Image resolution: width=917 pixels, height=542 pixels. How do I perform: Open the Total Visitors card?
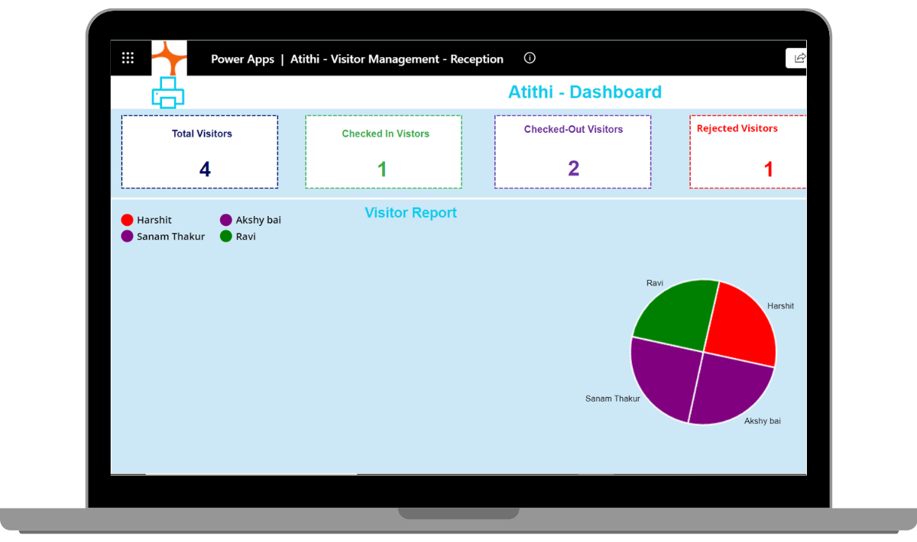[x=199, y=151]
